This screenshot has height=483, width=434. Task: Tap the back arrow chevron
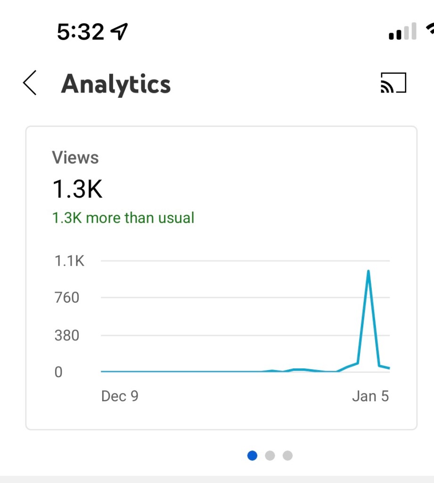coord(30,84)
